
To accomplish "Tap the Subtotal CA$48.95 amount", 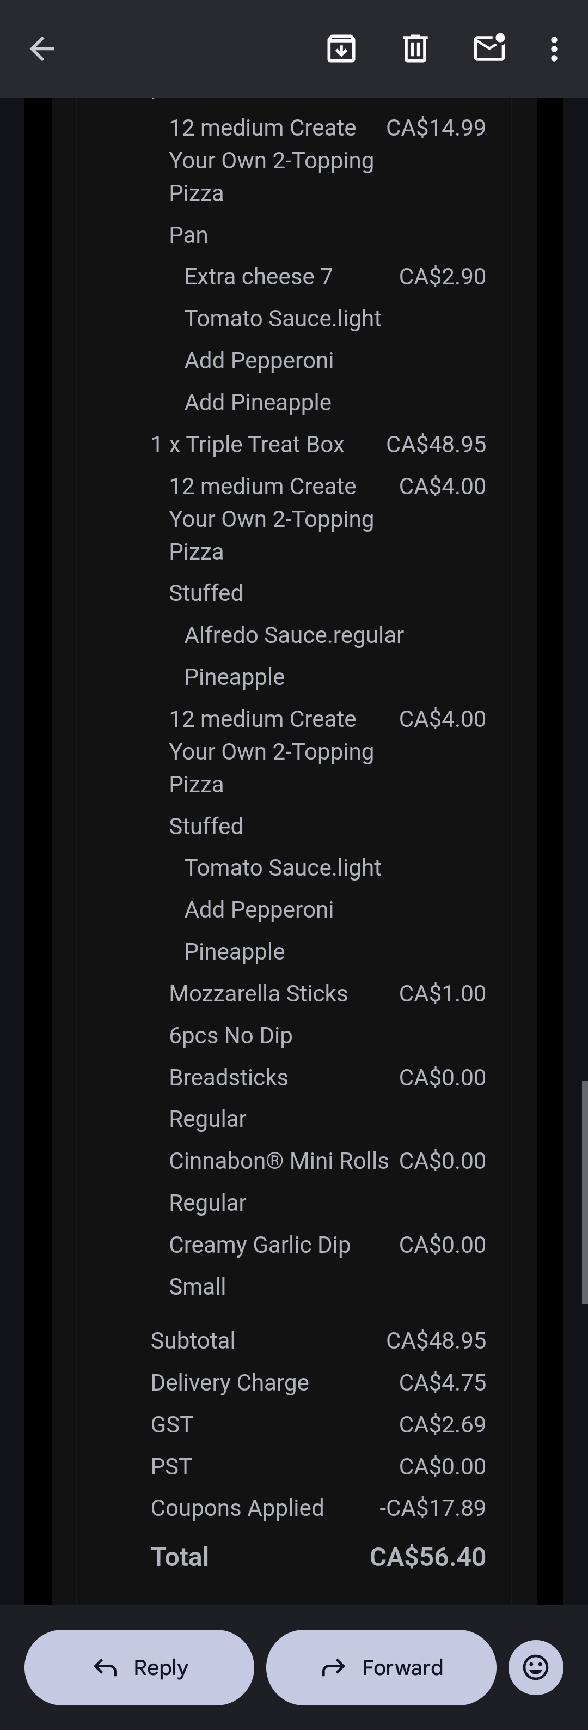I will coord(436,1340).
